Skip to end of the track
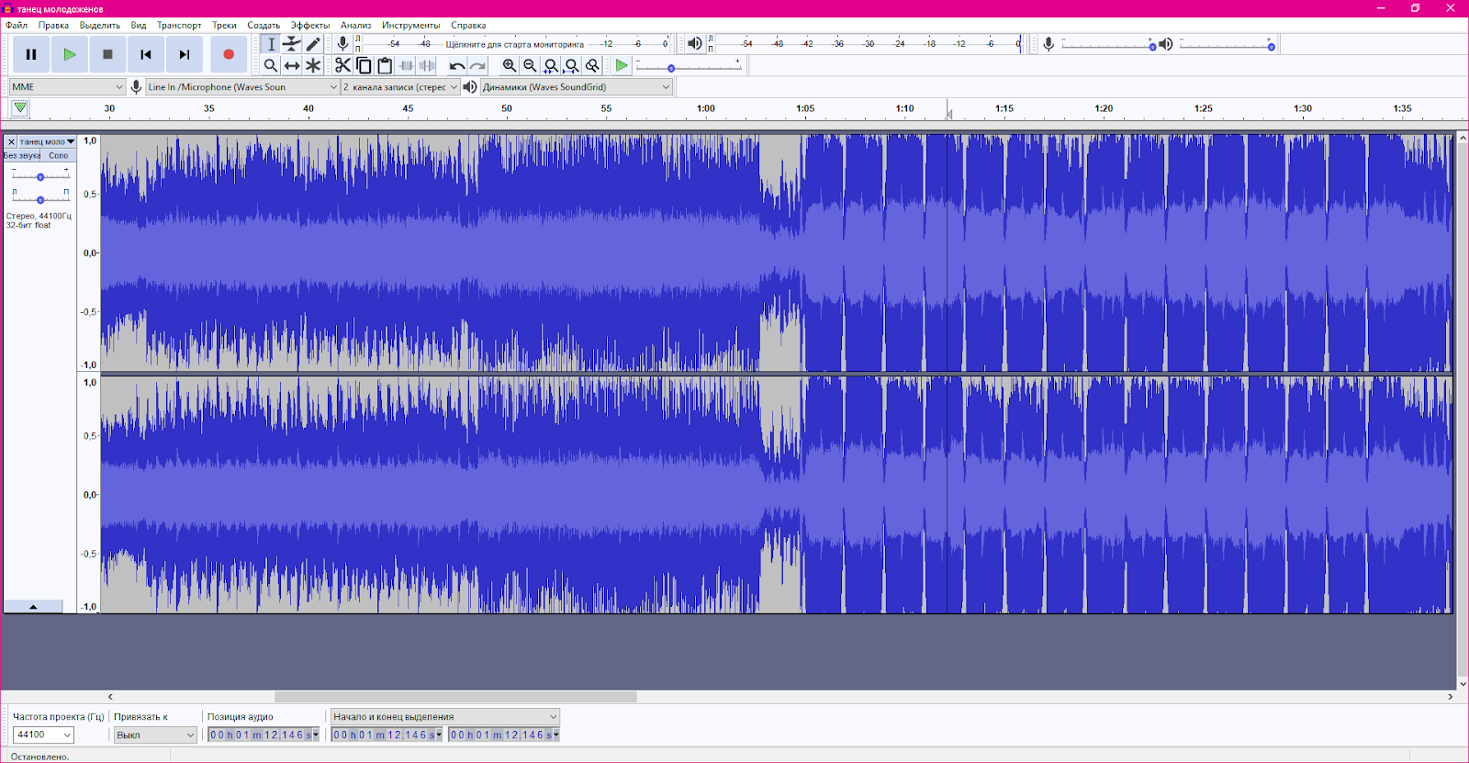This screenshot has width=1469, height=763. (x=185, y=54)
